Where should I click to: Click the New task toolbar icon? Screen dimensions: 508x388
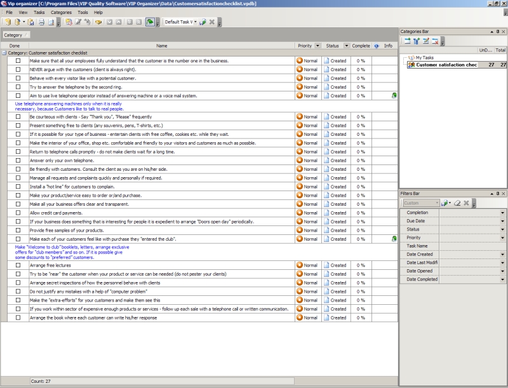point(69,22)
